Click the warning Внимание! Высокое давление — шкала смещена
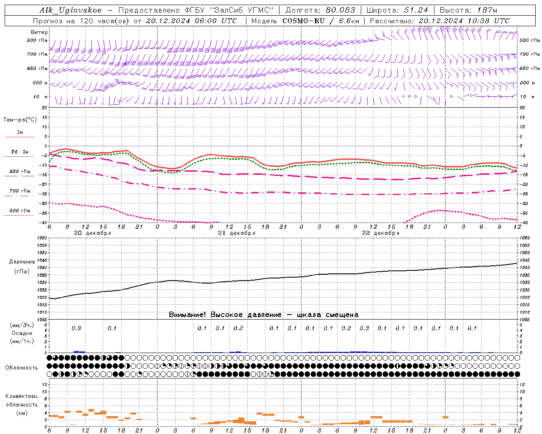This screenshot has width=542, height=434. tap(264, 314)
